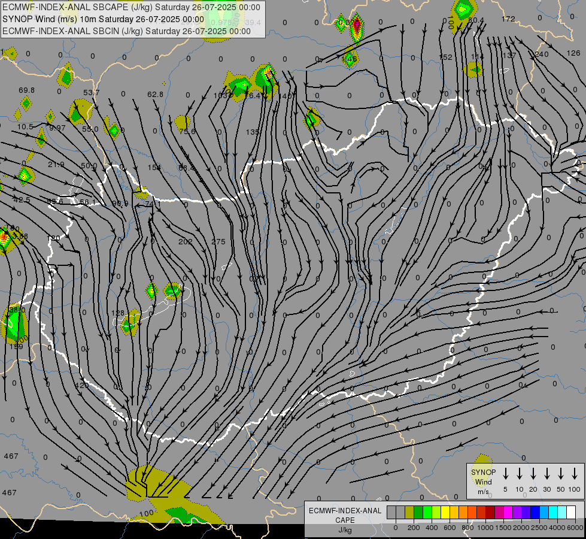This screenshot has height=539, width=586.
Task: Click the wind arrow labeled 100
Action: click(x=575, y=474)
